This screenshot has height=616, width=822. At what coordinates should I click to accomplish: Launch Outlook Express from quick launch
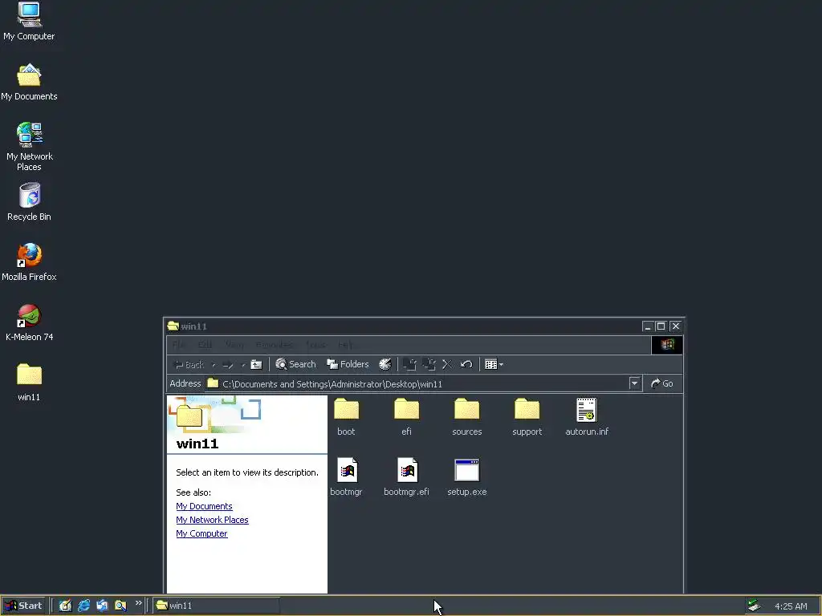(x=102, y=606)
